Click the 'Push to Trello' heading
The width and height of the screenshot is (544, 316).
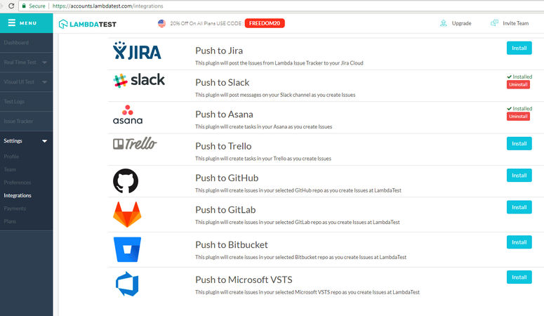click(x=223, y=146)
